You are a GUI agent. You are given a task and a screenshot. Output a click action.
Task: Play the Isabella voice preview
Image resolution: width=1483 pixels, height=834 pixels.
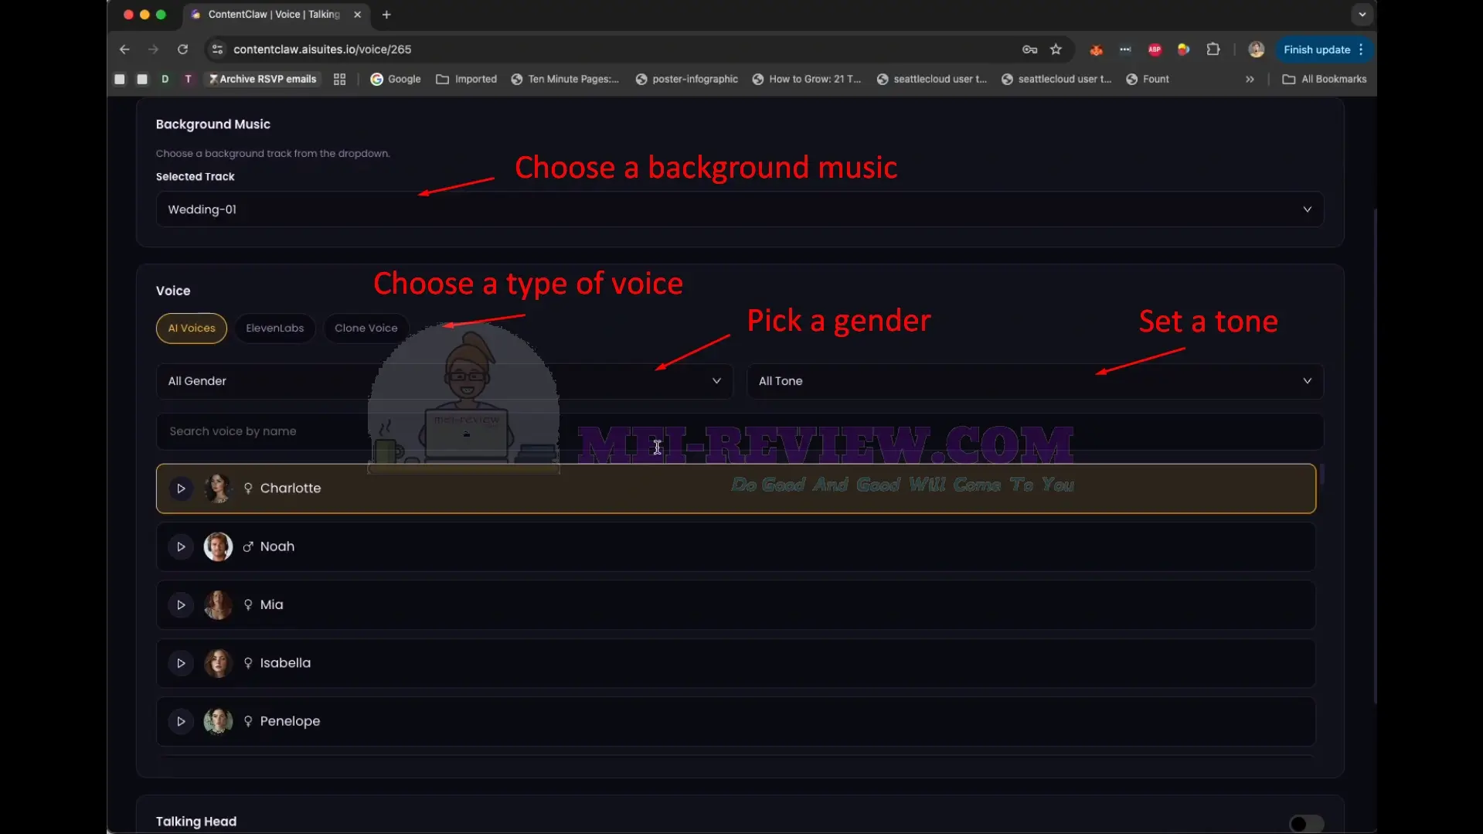coord(181,663)
